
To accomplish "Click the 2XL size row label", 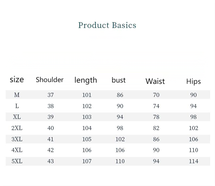I will point(17,128).
